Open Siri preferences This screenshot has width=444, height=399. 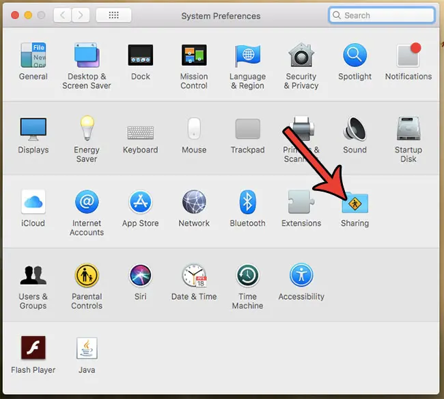141,276
